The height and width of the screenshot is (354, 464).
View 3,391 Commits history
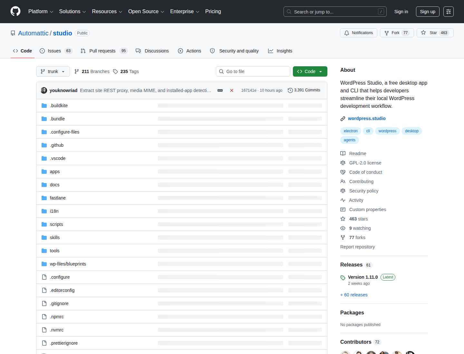point(304,90)
